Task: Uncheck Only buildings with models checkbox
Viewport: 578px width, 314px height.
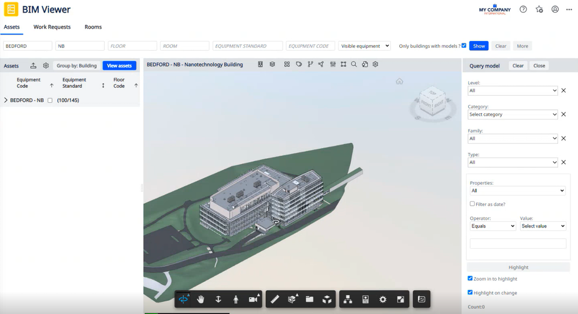Action: [x=464, y=46]
